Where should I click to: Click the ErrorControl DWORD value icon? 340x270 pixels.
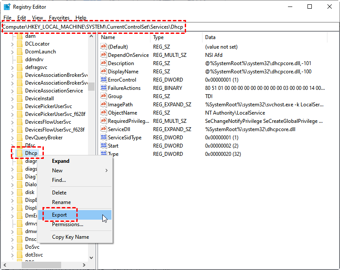103,80
